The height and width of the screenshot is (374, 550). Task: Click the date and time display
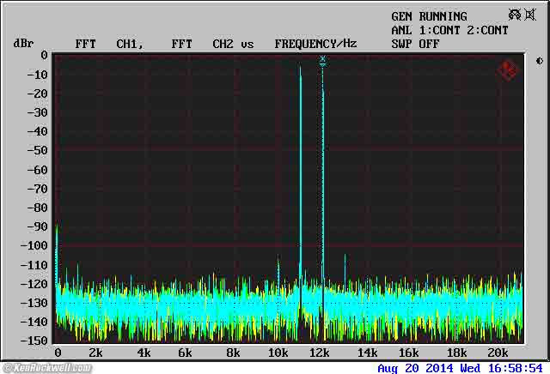click(x=460, y=368)
